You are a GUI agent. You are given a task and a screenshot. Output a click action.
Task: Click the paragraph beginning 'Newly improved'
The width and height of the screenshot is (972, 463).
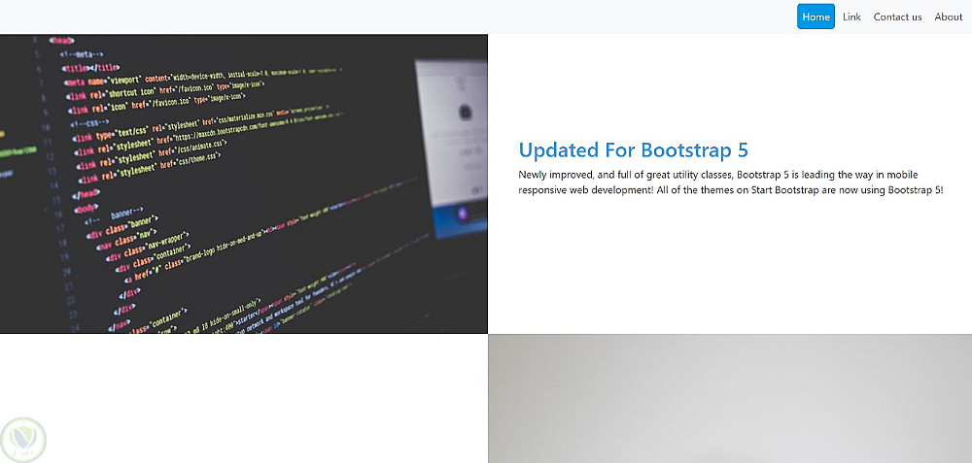[x=731, y=182]
